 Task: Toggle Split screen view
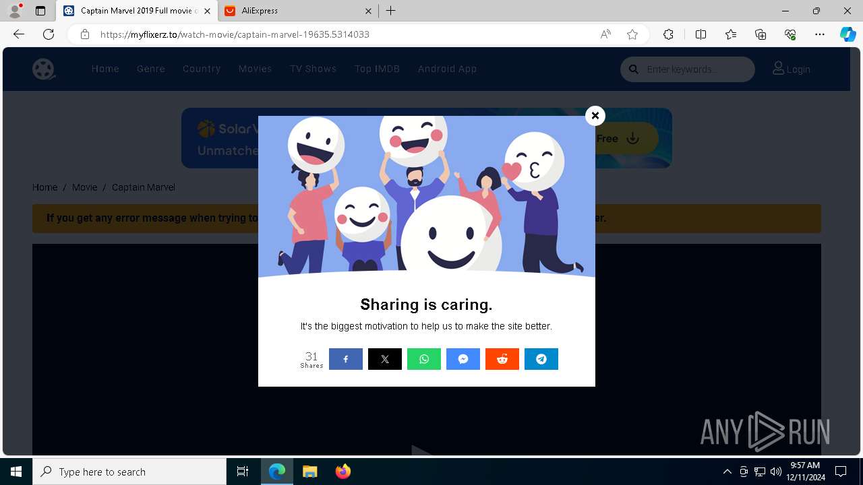[701, 34]
